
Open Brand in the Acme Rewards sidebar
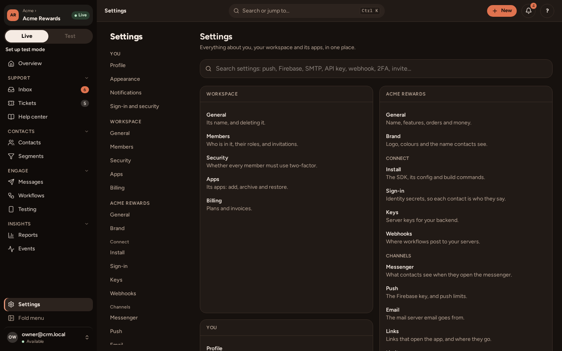point(117,229)
